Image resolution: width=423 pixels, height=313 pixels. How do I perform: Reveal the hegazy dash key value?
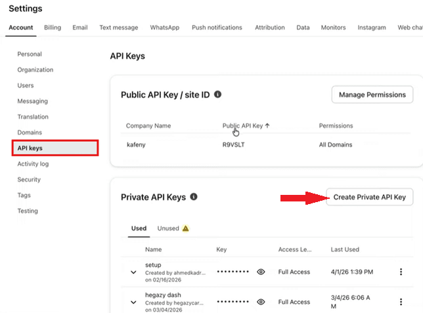pos(261,302)
